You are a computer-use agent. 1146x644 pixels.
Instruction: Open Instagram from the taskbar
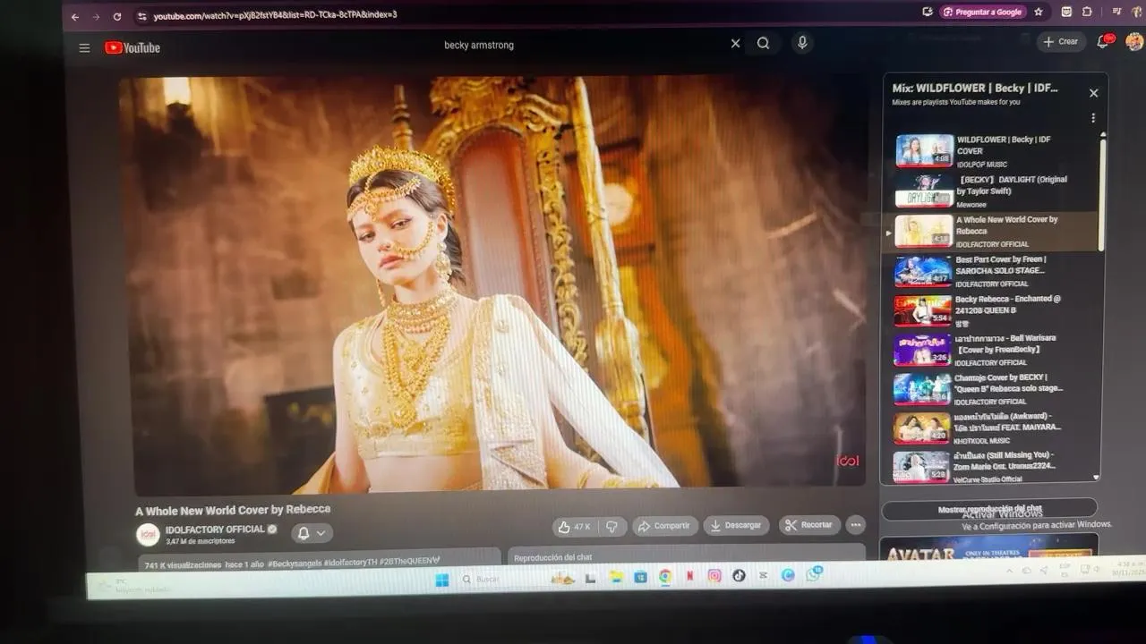tap(714, 576)
